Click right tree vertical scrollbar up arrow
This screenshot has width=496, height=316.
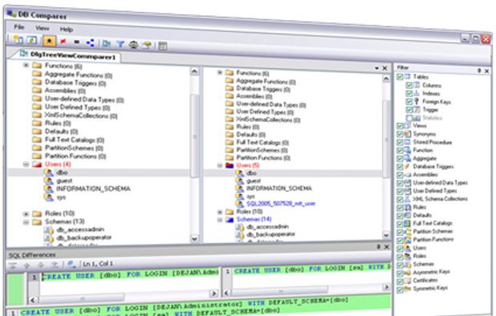point(386,79)
